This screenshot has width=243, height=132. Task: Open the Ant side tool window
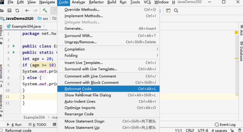(x=241, y=30)
